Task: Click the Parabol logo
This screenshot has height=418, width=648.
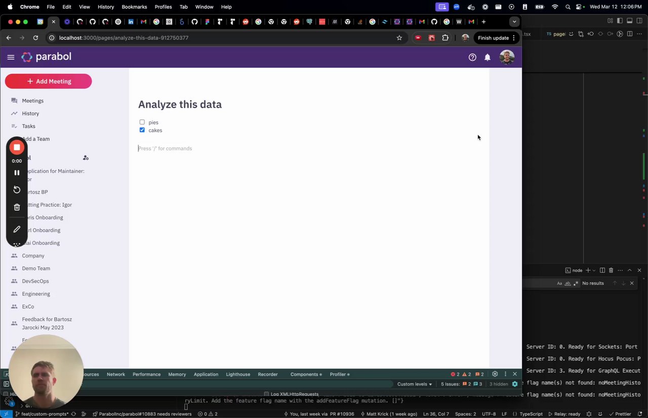Action: (46, 57)
